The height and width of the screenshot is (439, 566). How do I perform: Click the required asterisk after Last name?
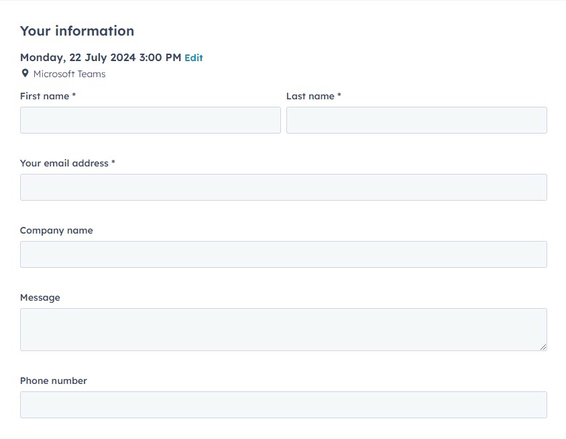coord(339,96)
